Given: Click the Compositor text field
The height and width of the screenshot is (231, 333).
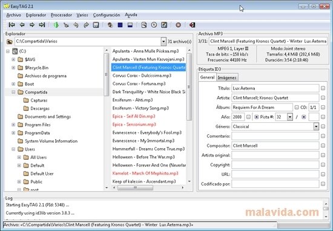Looking at the screenshot, I should [x=275, y=146].
